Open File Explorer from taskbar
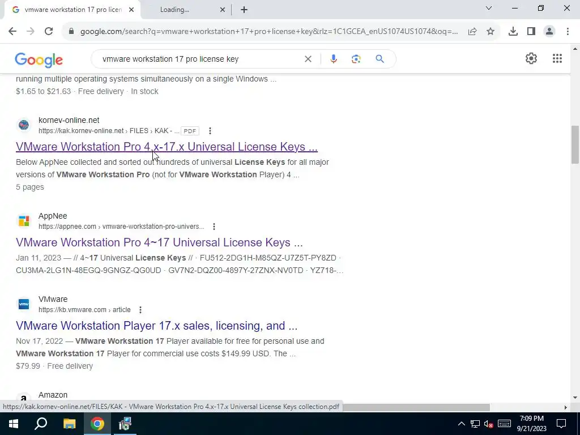580x435 pixels. click(x=69, y=424)
